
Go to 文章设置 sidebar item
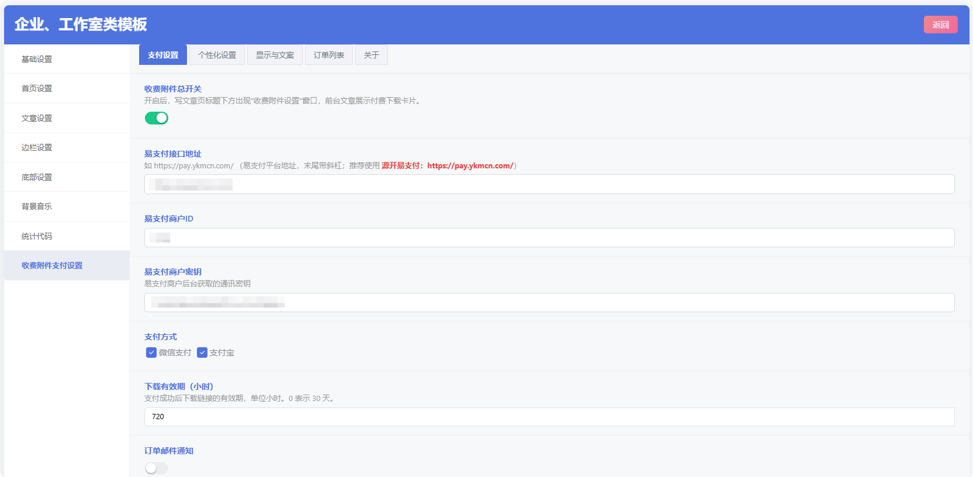pos(67,118)
